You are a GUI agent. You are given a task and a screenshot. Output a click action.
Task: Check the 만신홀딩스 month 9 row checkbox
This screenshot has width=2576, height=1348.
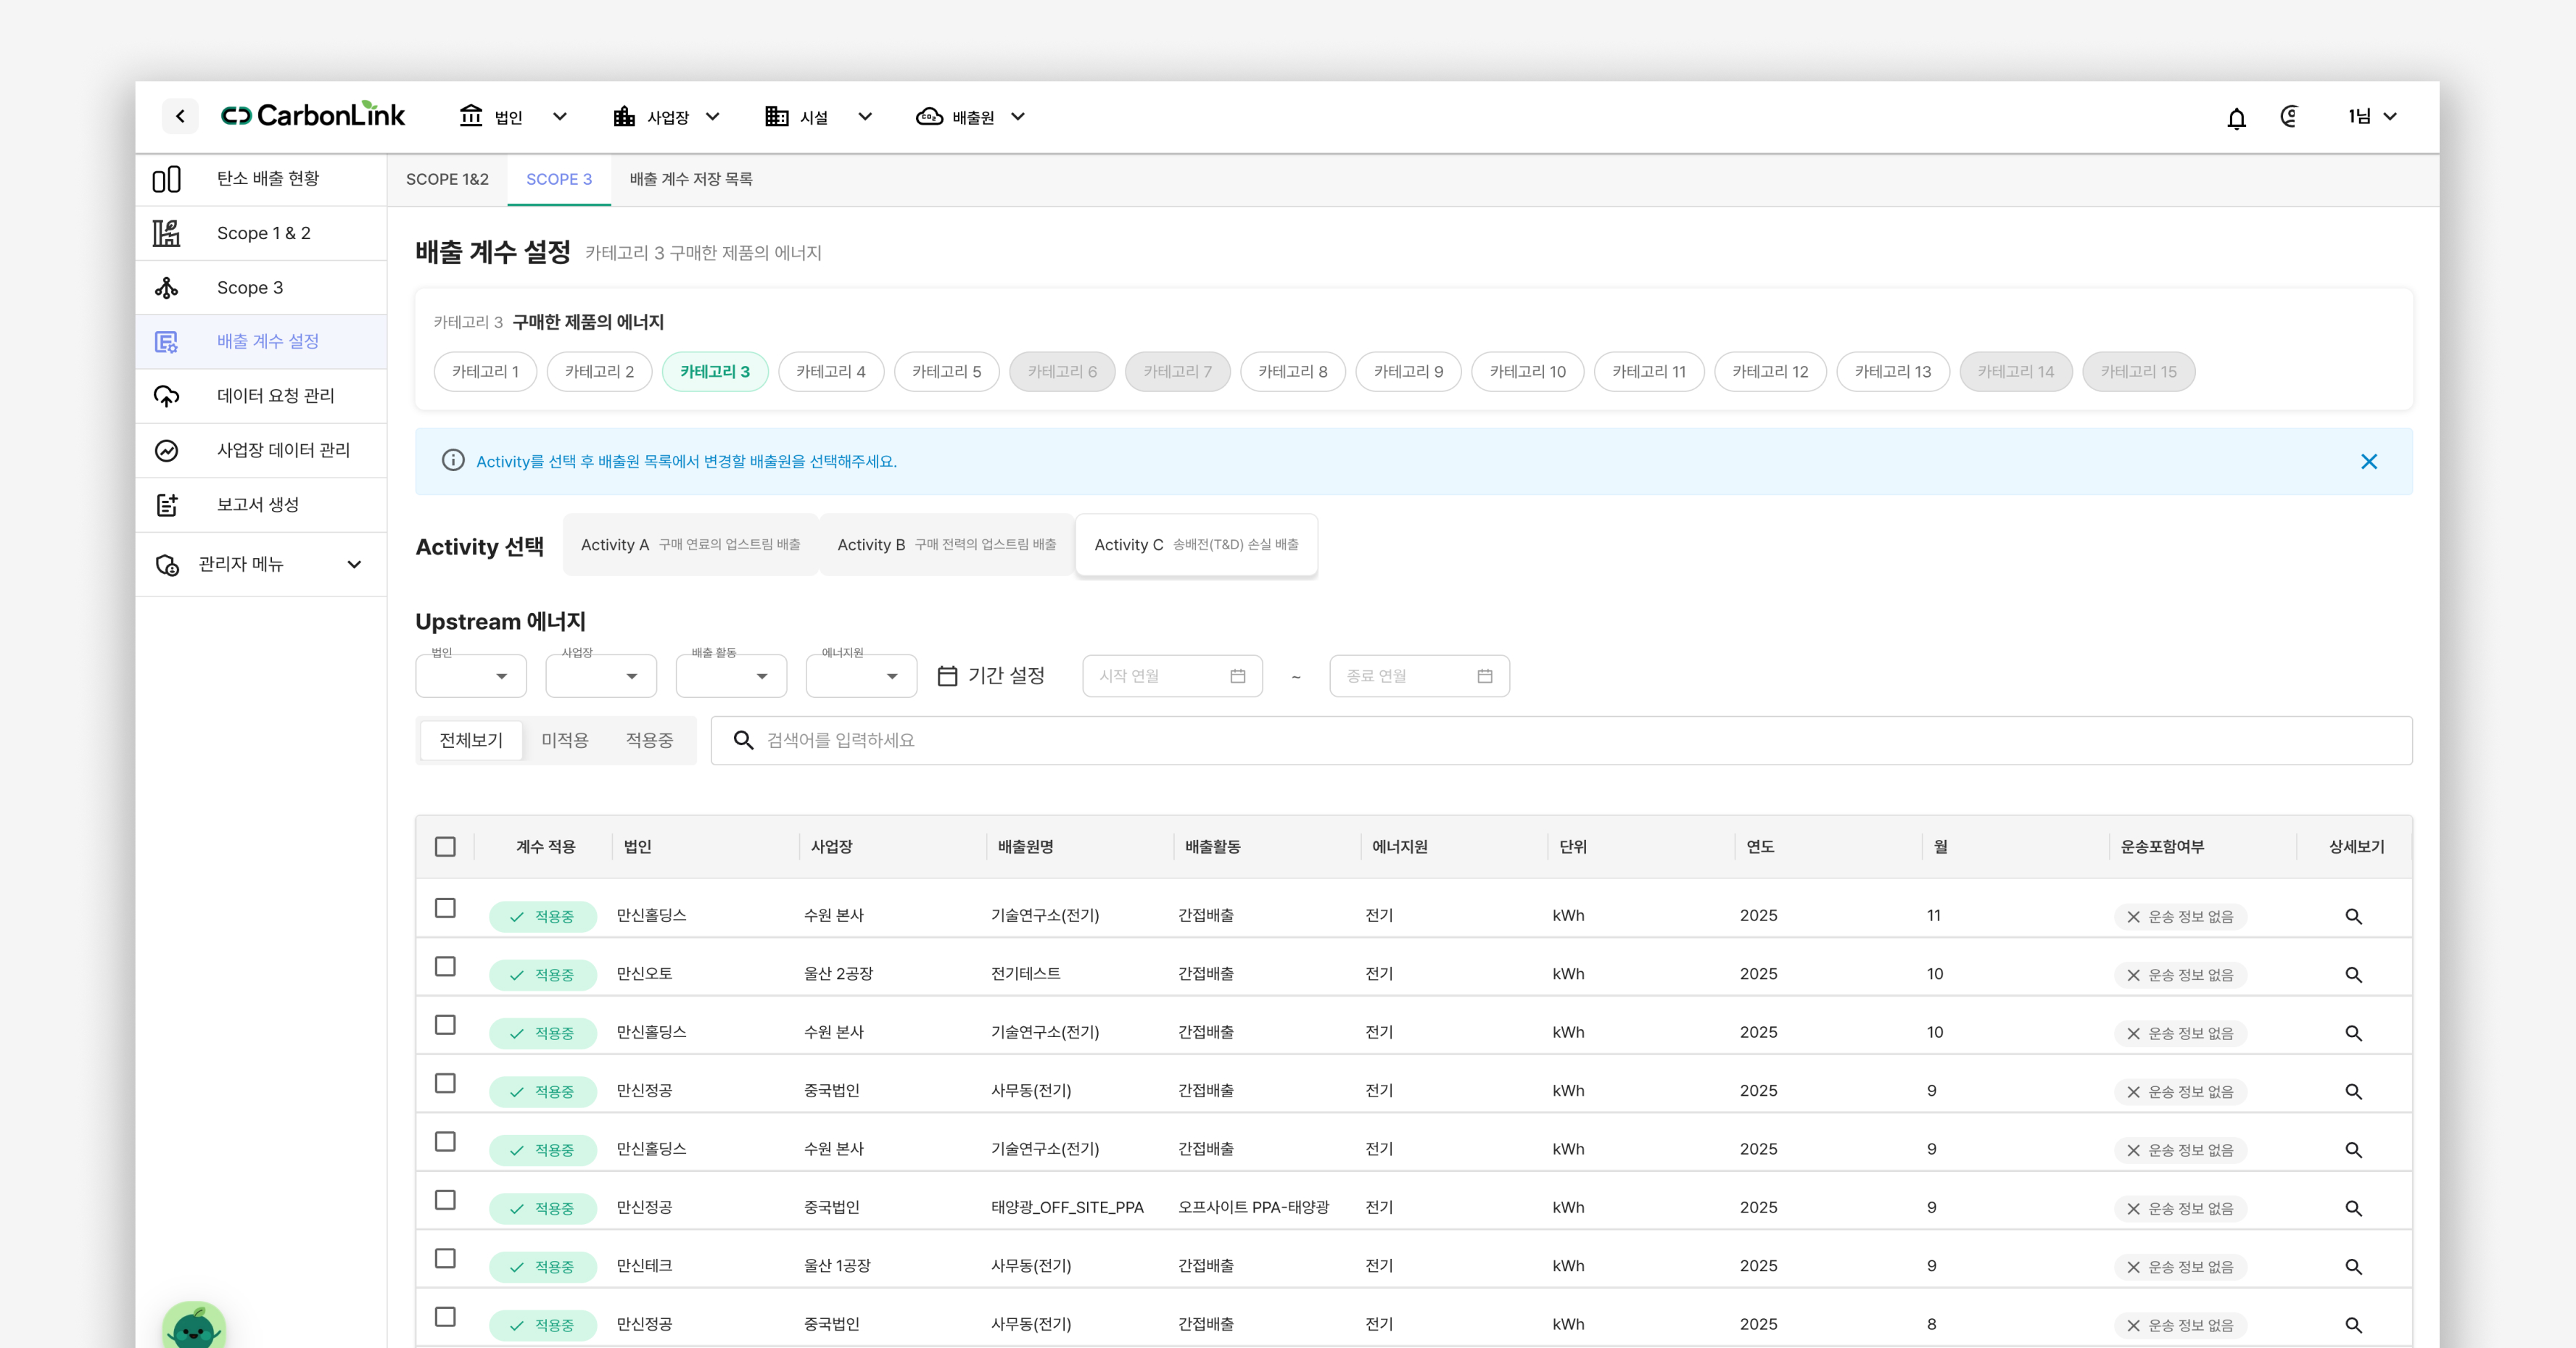click(x=445, y=1141)
